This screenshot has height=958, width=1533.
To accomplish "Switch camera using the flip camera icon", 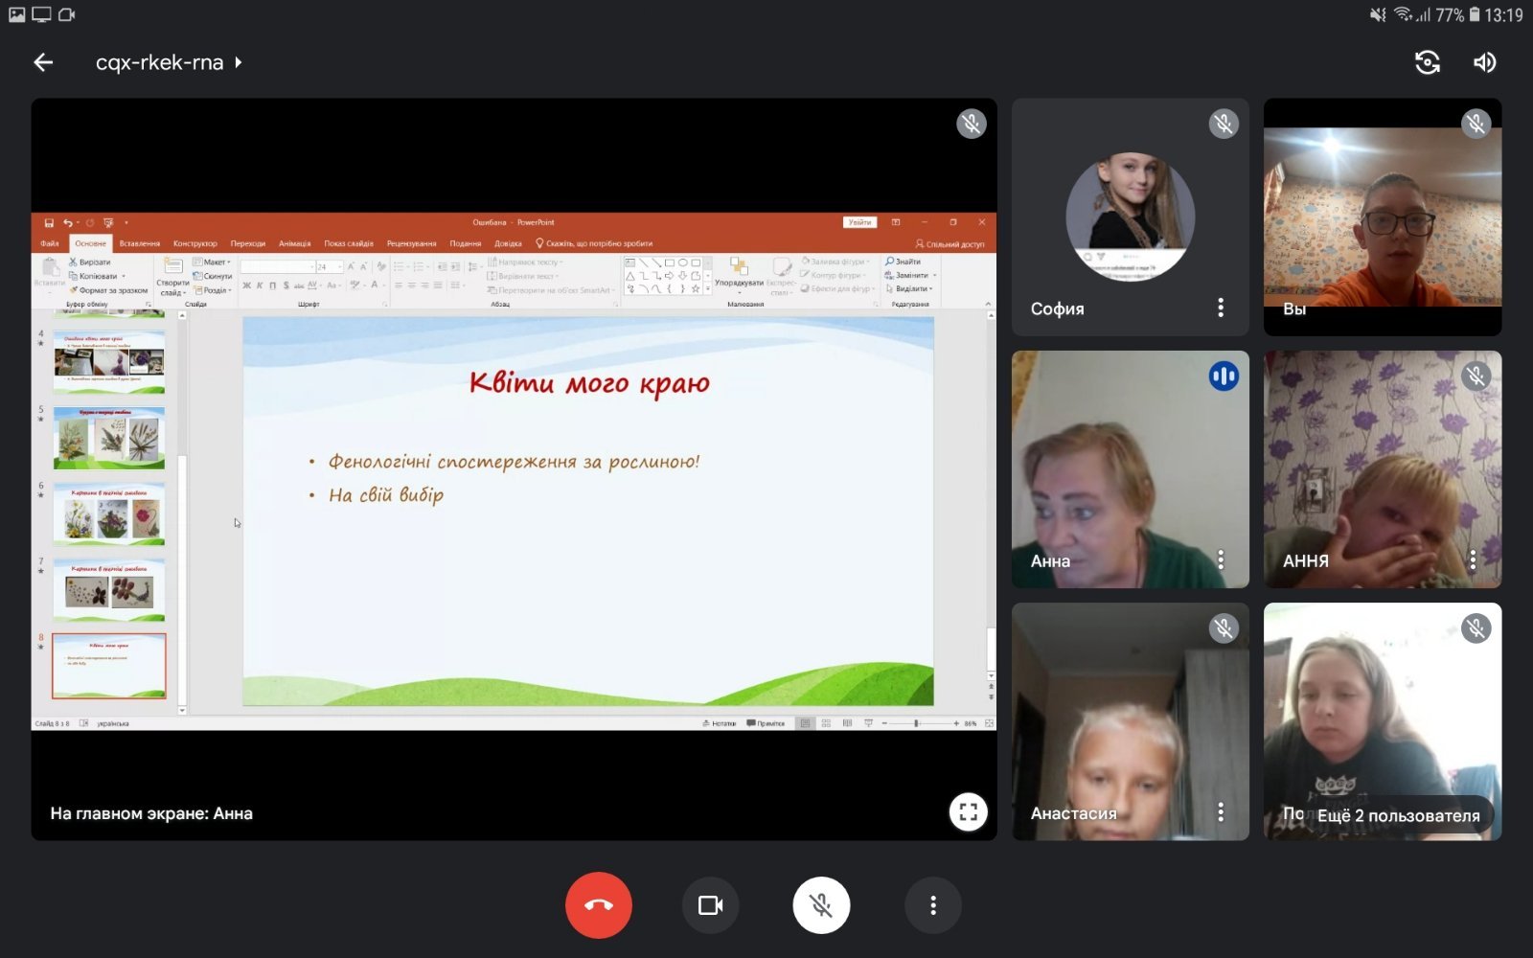I will [x=1427, y=62].
